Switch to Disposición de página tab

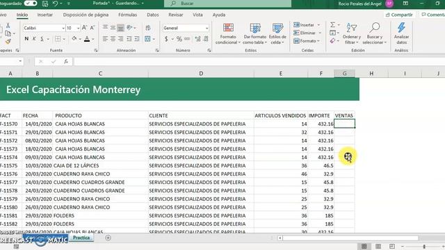click(x=86, y=15)
